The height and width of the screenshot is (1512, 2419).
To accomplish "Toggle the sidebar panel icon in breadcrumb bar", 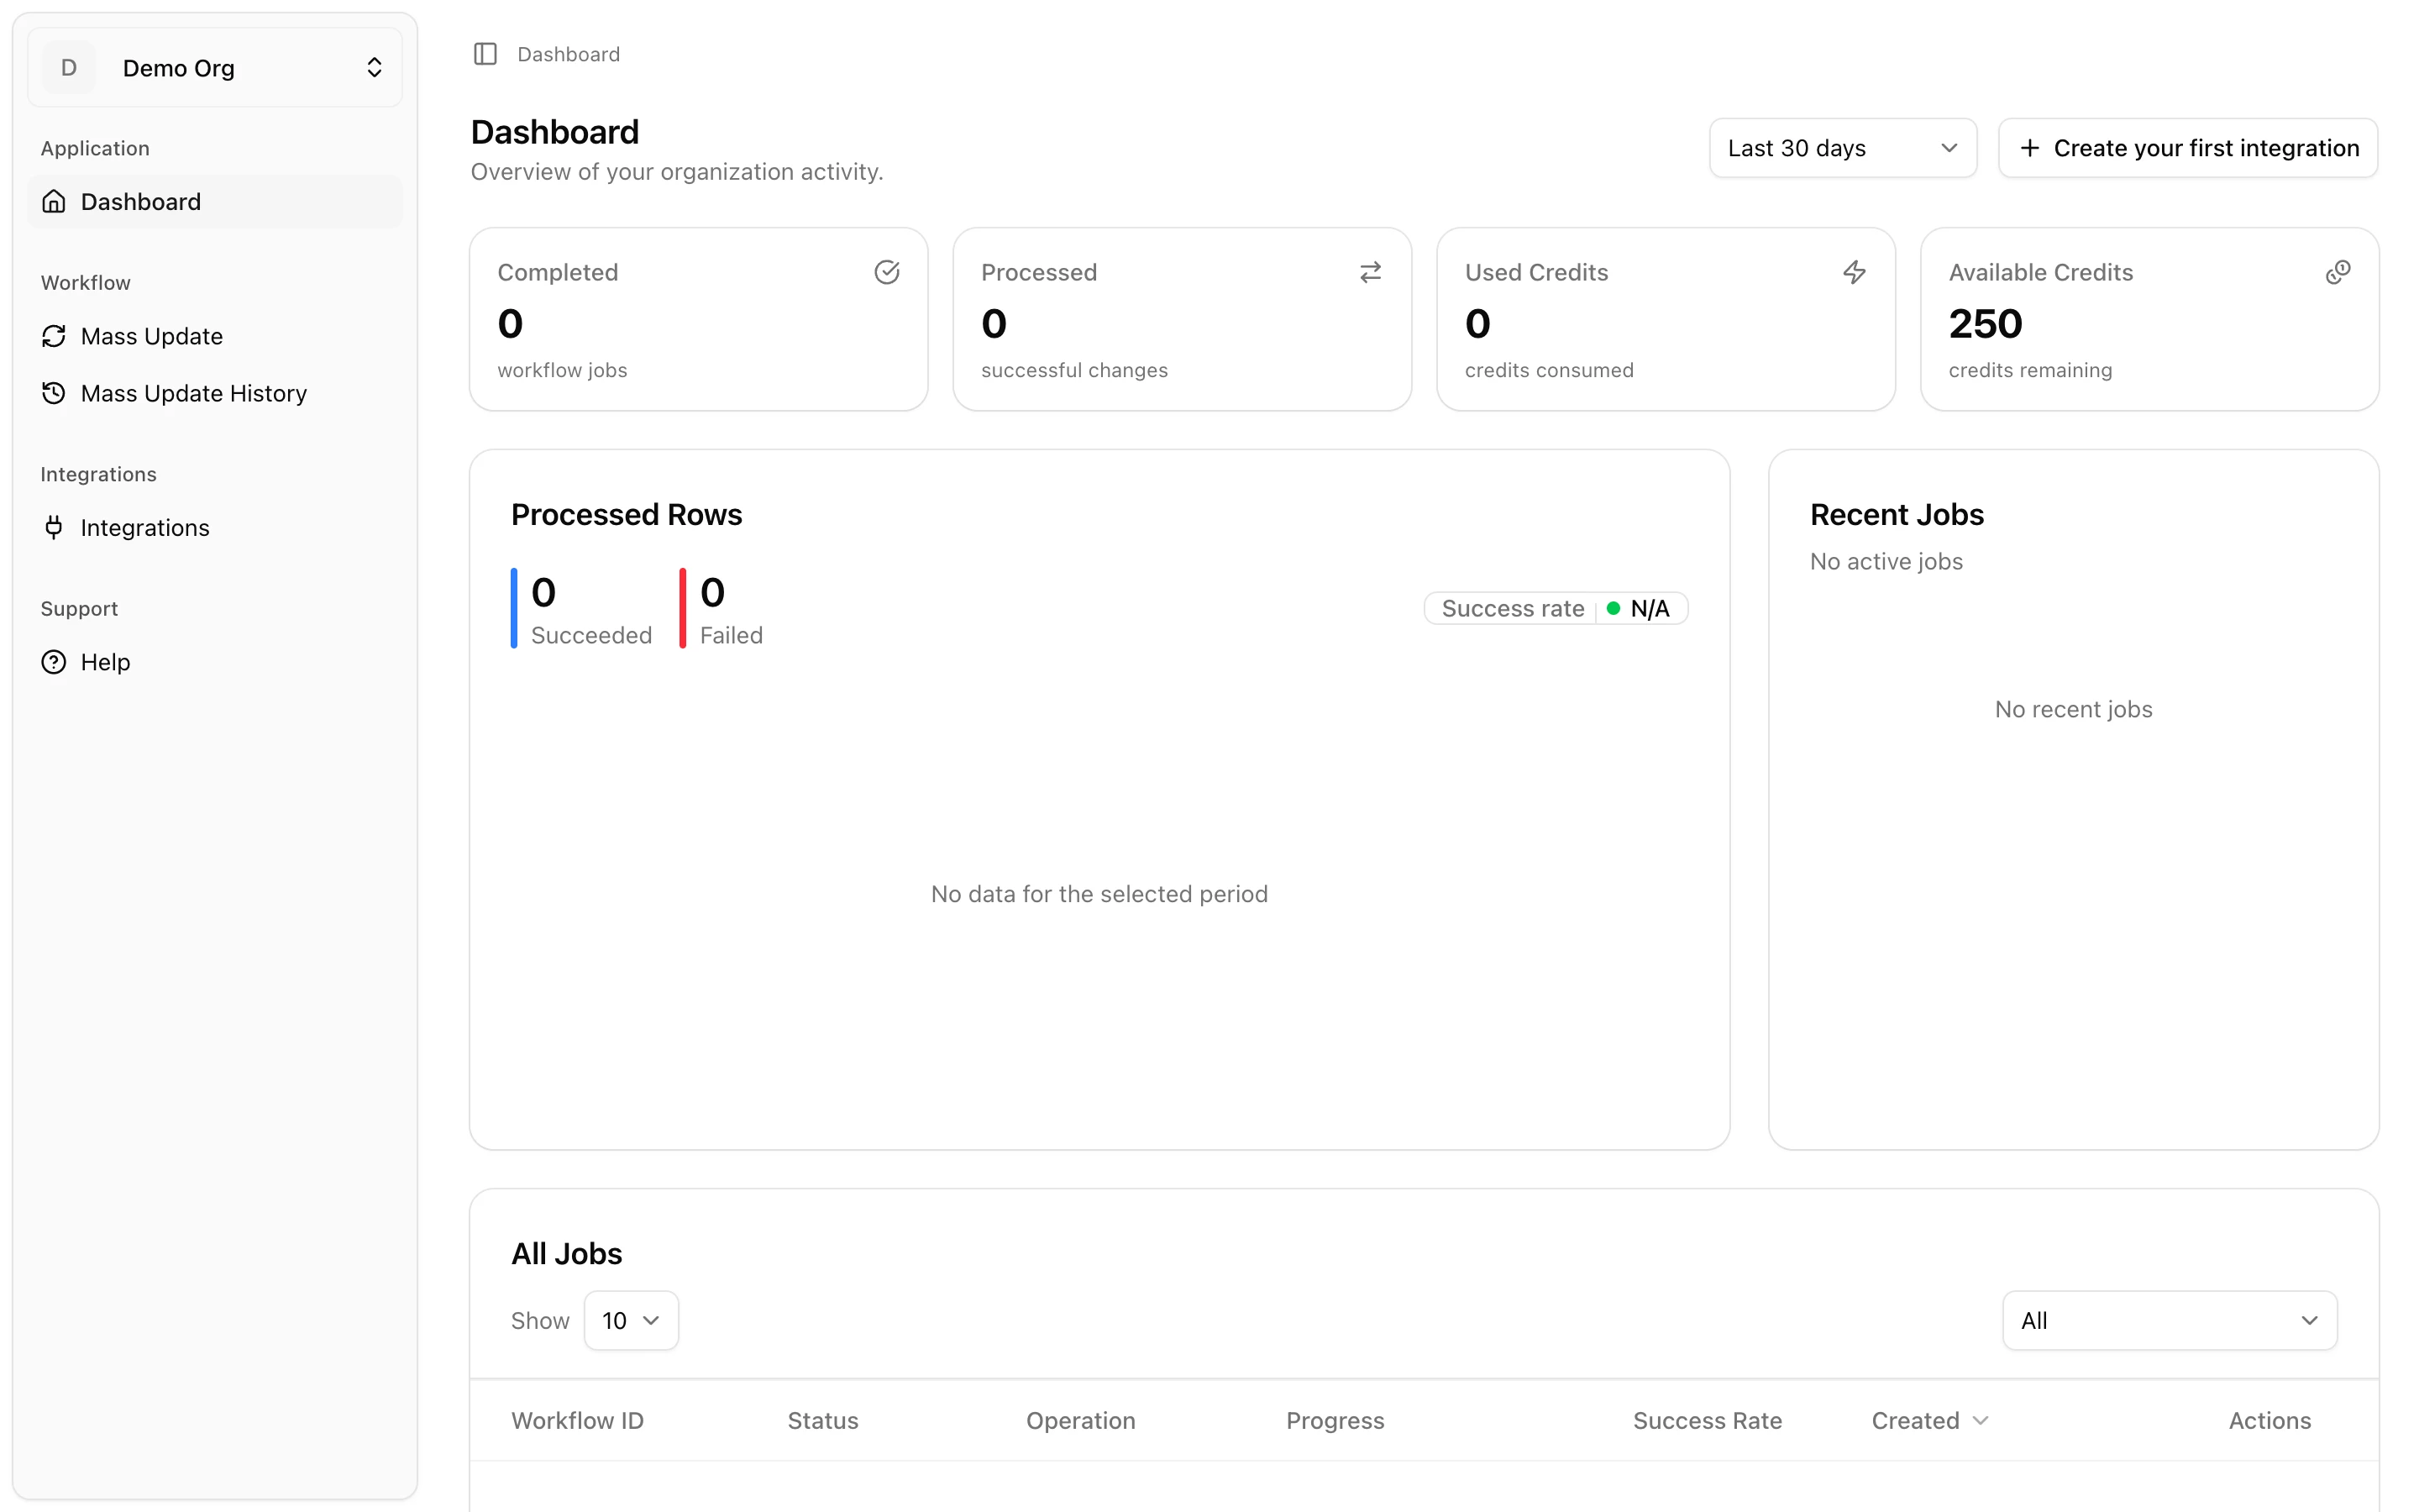I will [x=485, y=54].
